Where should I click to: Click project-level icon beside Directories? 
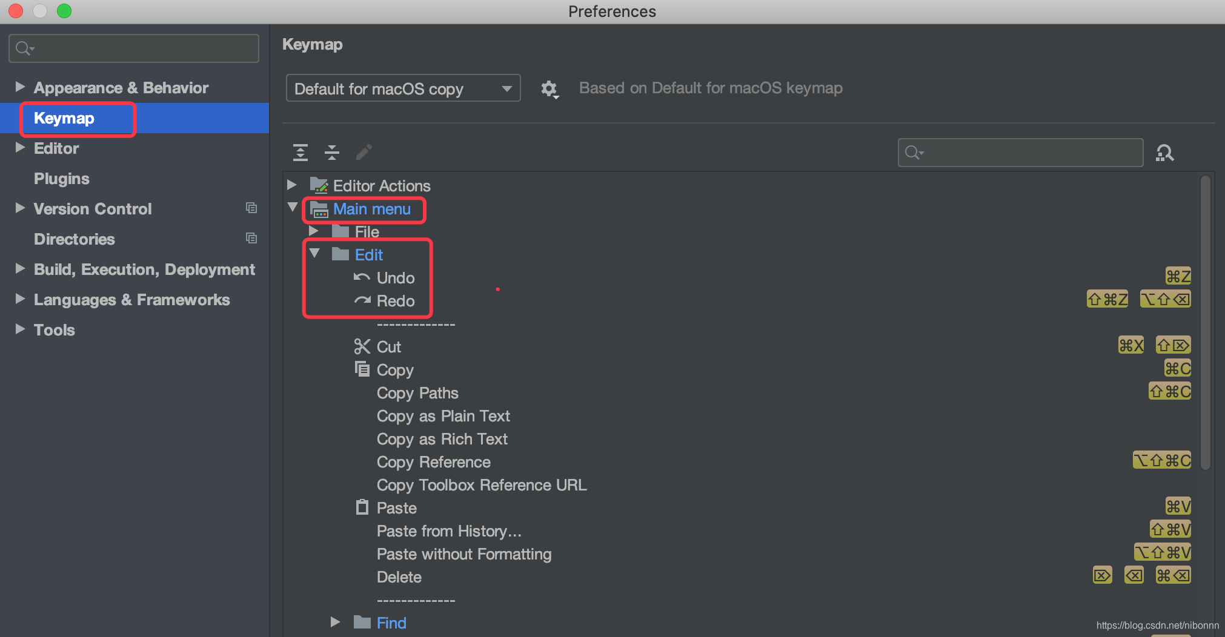[x=251, y=239]
